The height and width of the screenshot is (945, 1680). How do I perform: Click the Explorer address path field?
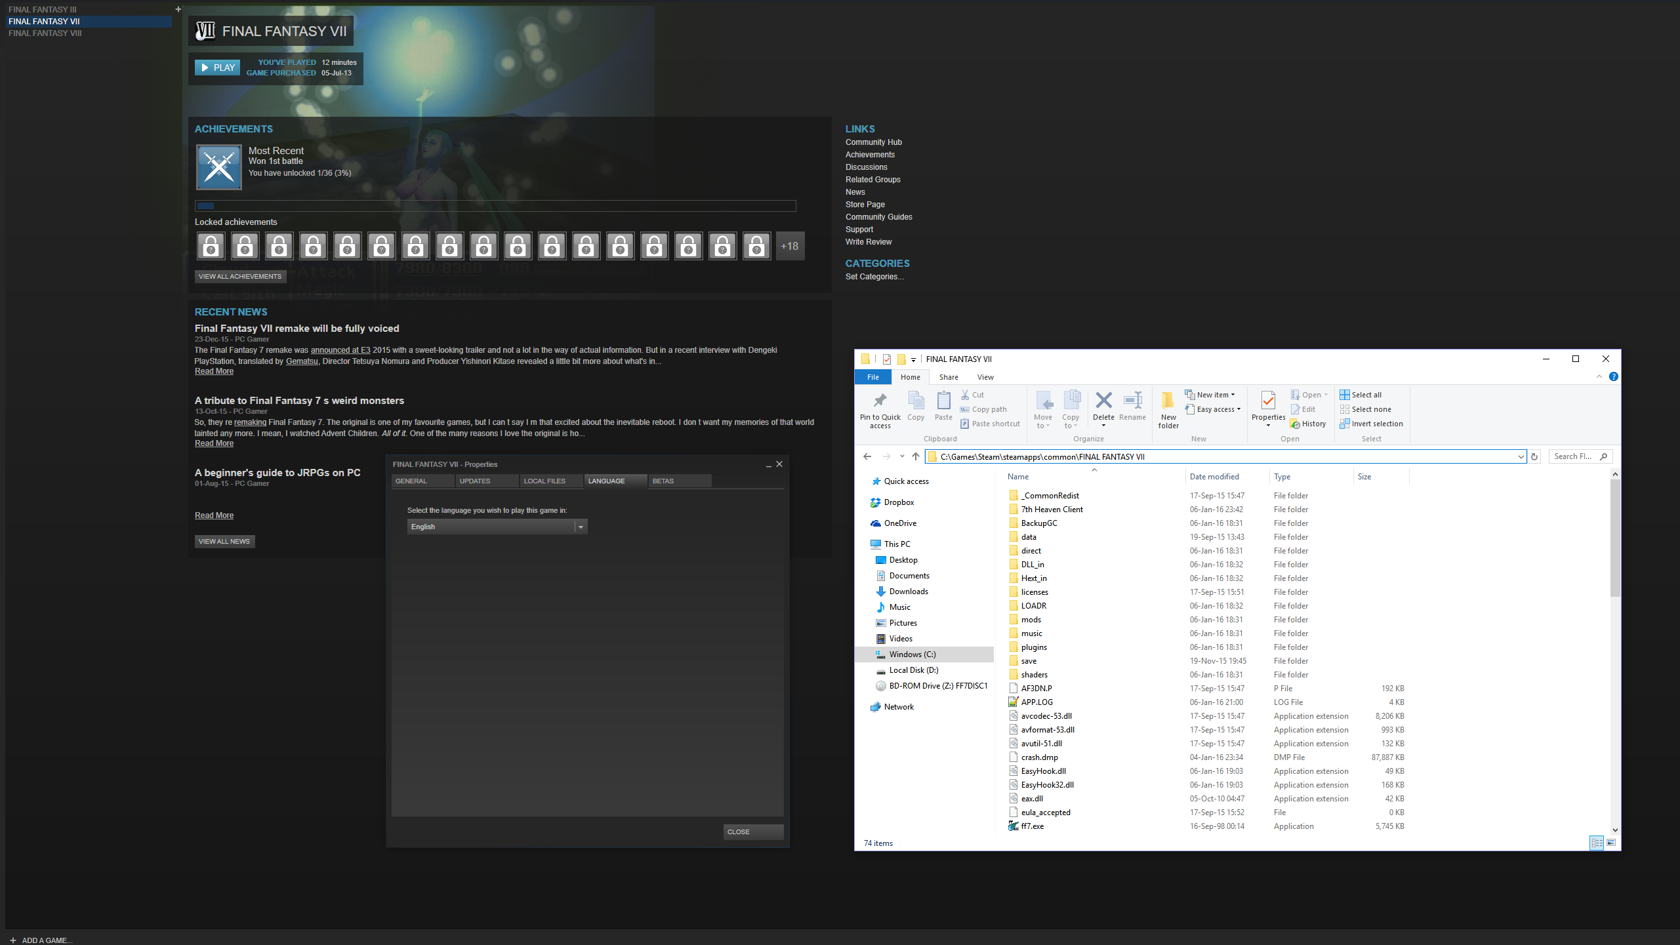click(1225, 456)
